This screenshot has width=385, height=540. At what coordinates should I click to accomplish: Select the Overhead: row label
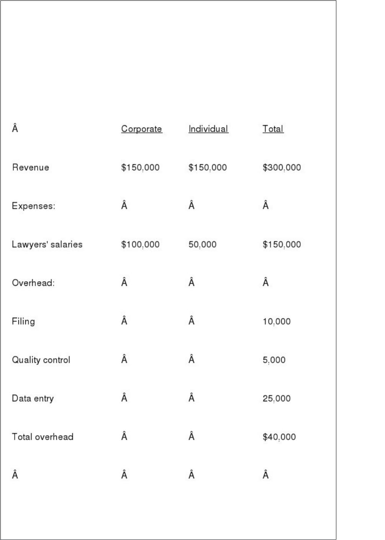33,283
